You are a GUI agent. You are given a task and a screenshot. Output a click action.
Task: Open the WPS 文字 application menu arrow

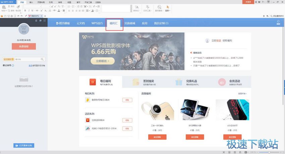click(15, 2)
